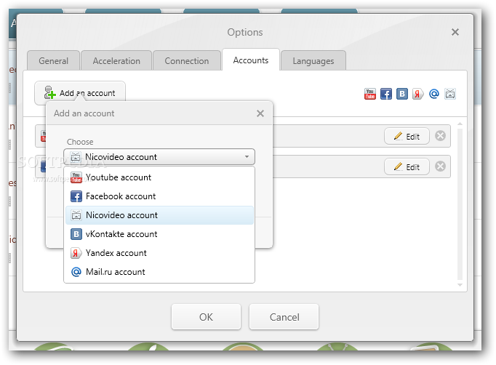This screenshot has height=365, width=496.
Task: Remove the second account with its delete icon
Action: [x=440, y=167]
